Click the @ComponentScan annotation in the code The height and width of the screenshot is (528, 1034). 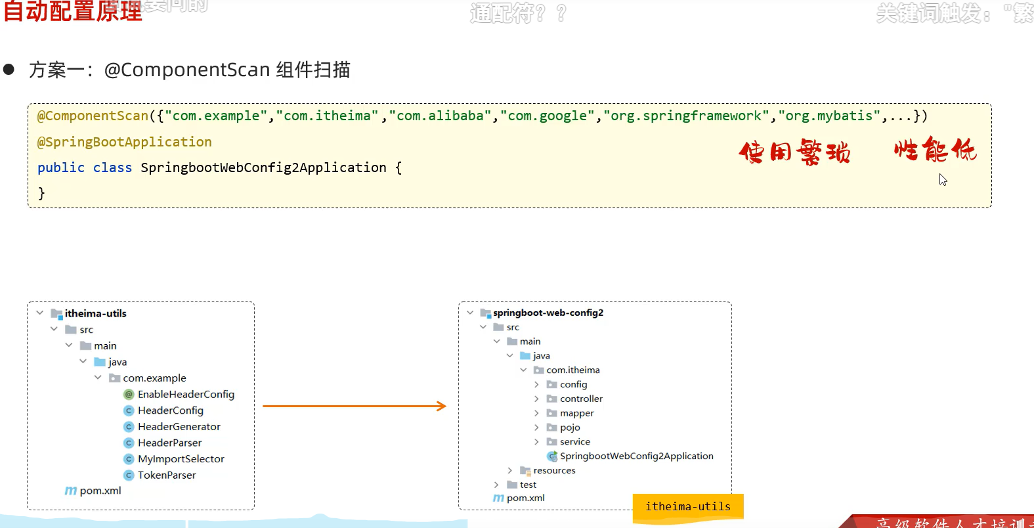(93, 116)
